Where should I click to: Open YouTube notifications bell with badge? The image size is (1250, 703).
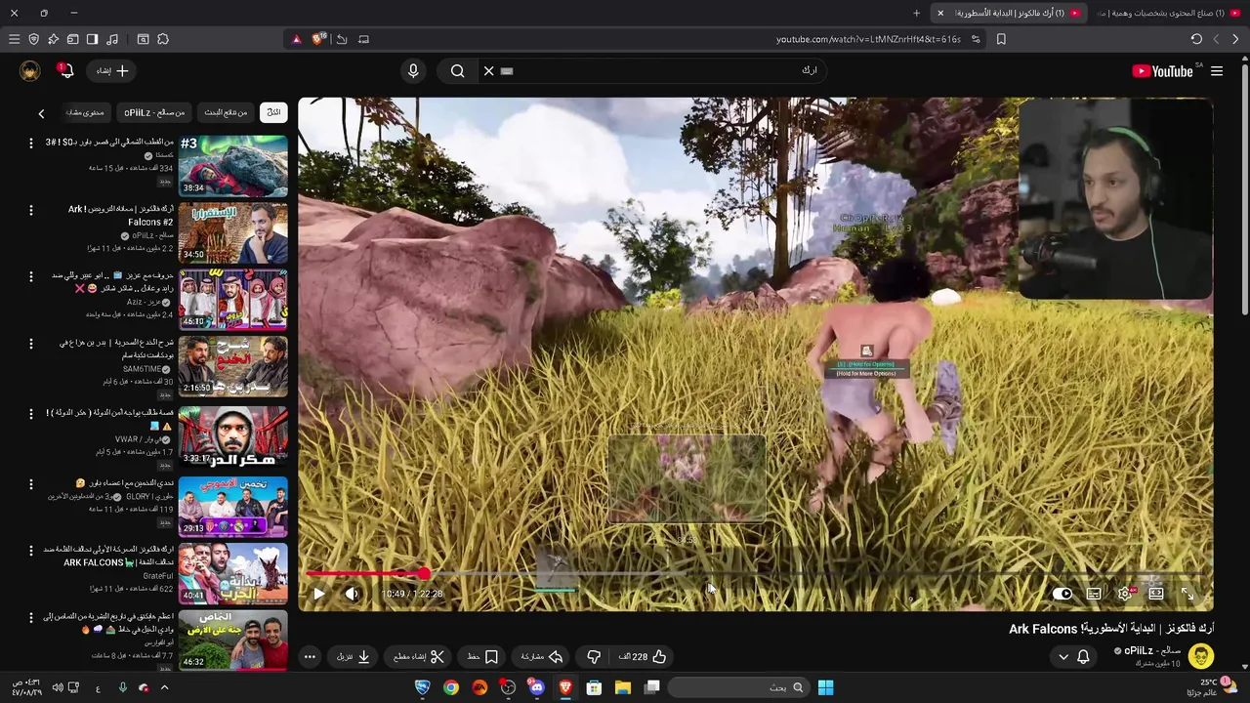65,70
